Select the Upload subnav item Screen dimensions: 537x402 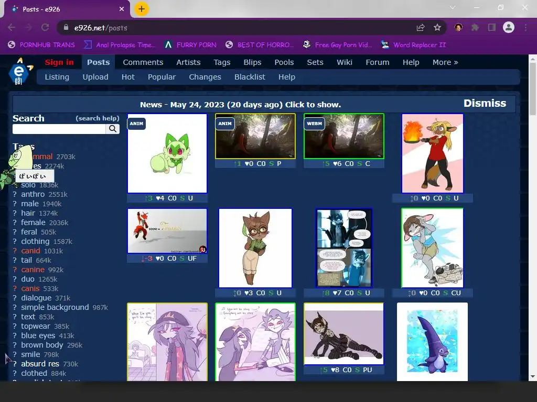coord(95,77)
